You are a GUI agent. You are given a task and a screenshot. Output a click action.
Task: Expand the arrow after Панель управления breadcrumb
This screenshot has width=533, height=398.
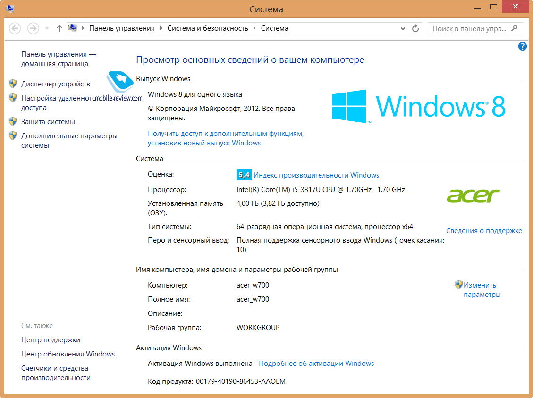click(161, 28)
